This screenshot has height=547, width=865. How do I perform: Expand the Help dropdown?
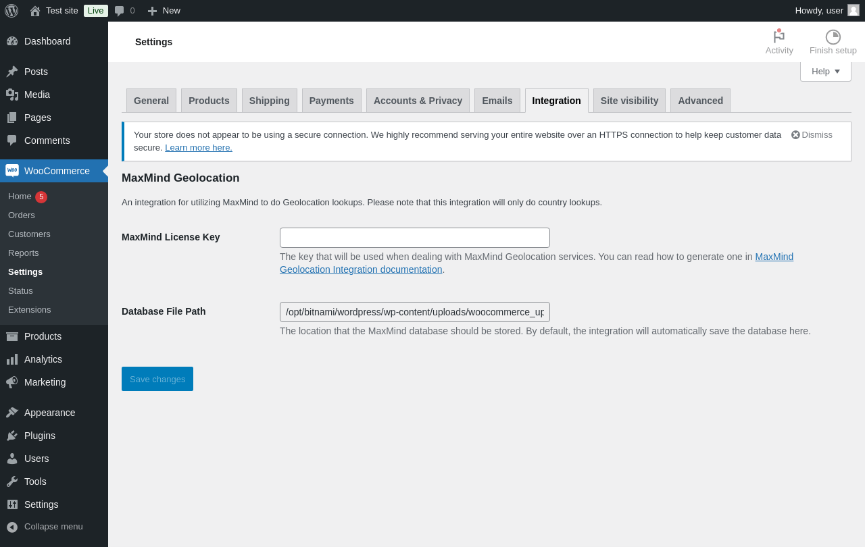tap(825, 72)
